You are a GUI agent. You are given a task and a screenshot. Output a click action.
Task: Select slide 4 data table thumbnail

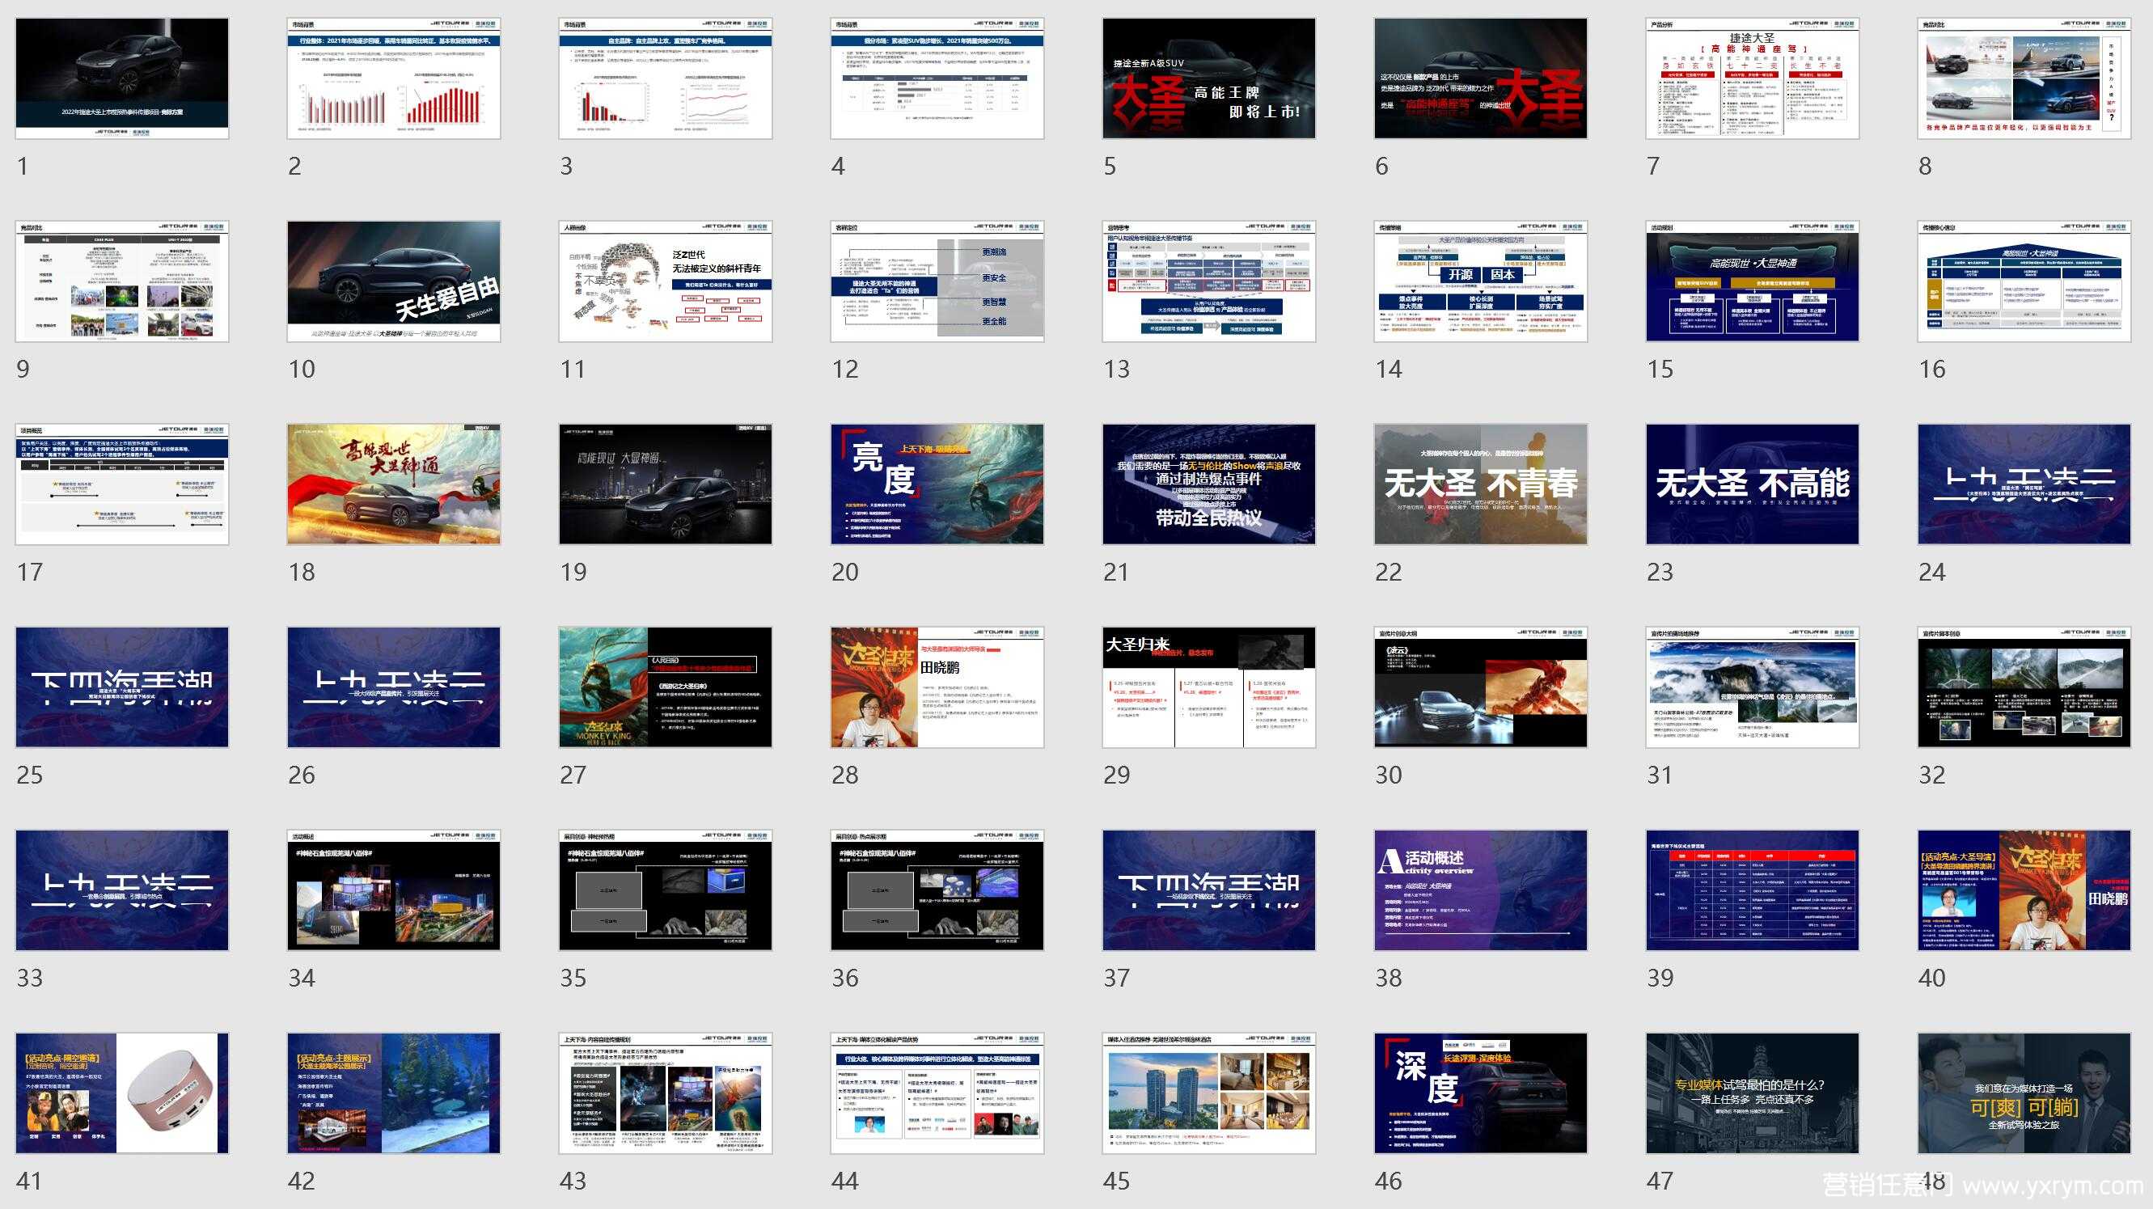(937, 78)
